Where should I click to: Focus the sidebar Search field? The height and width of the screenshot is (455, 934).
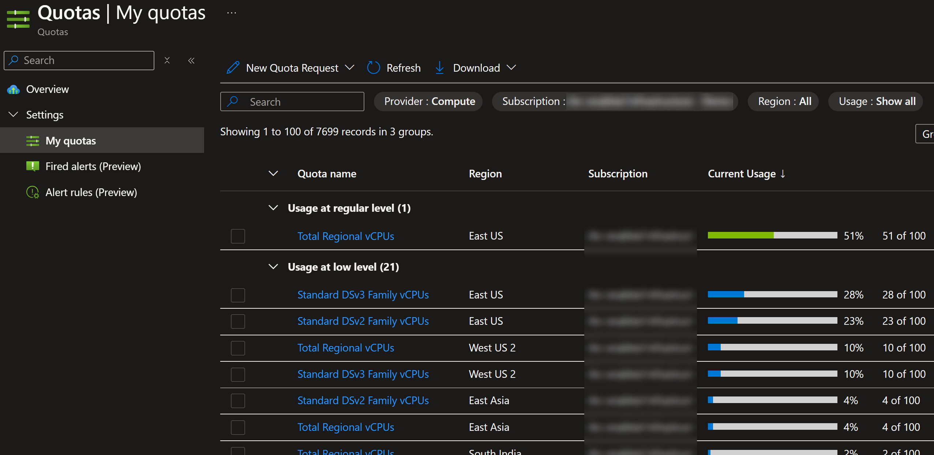click(x=79, y=60)
